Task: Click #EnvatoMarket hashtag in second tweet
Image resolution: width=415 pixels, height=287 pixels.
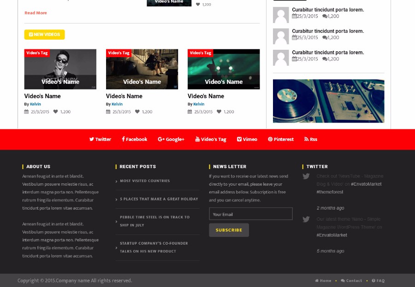Action: [332, 235]
